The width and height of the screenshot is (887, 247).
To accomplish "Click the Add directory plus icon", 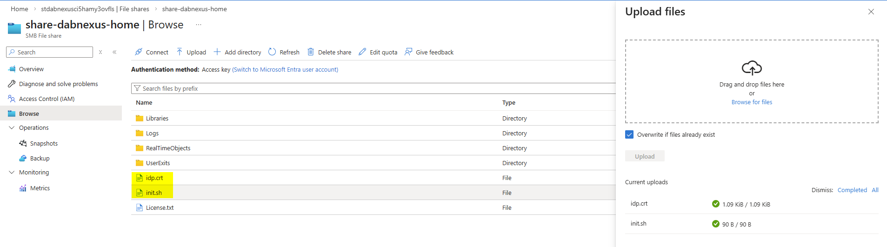I will pos(217,52).
